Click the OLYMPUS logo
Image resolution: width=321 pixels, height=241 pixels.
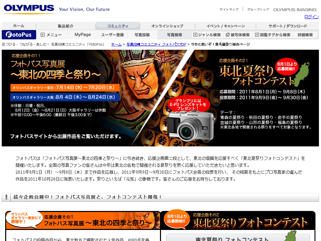pos(29,9)
